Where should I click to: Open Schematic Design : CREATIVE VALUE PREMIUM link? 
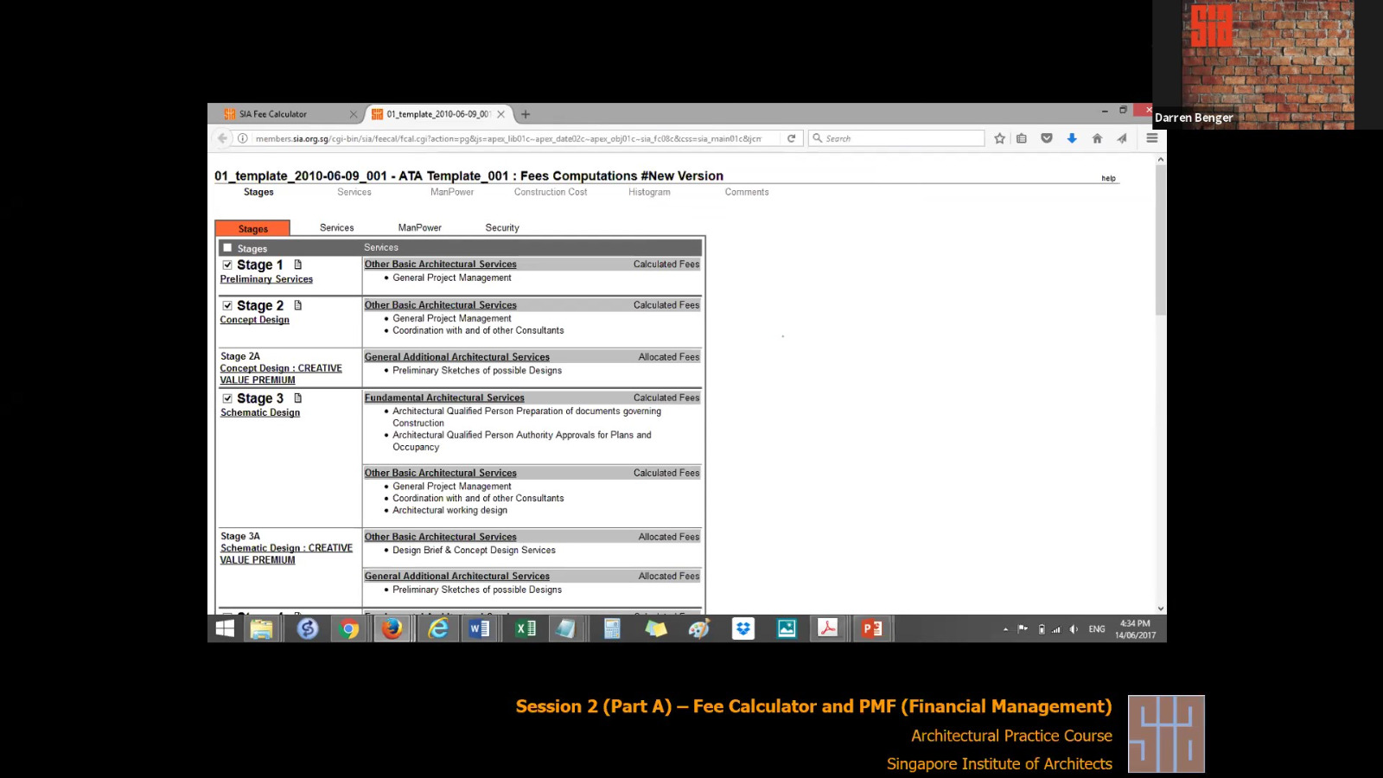[286, 554]
